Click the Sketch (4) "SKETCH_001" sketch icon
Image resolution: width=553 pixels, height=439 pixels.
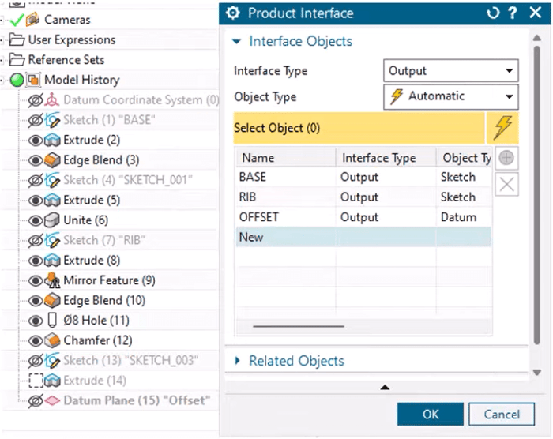tap(52, 180)
